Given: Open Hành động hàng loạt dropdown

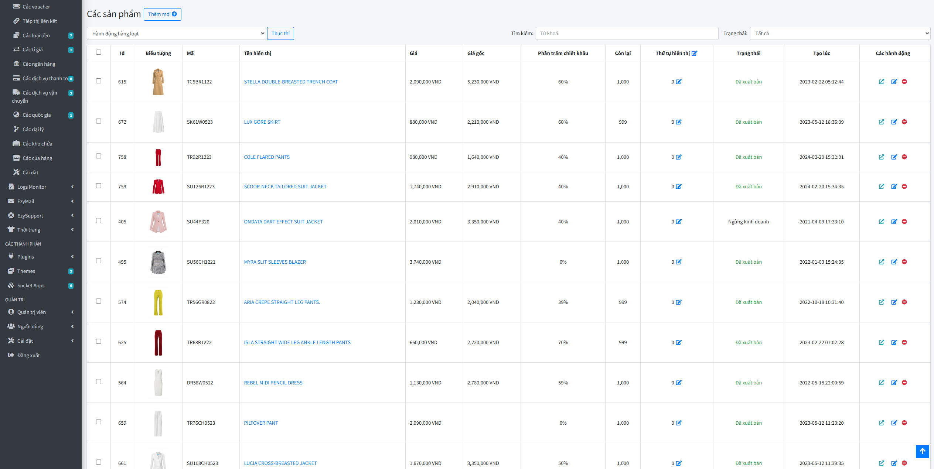Looking at the screenshot, I should (x=177, y=34).
